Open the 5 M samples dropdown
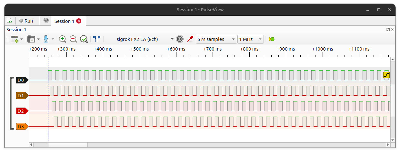The image size is (400, 153). [216, 39]
